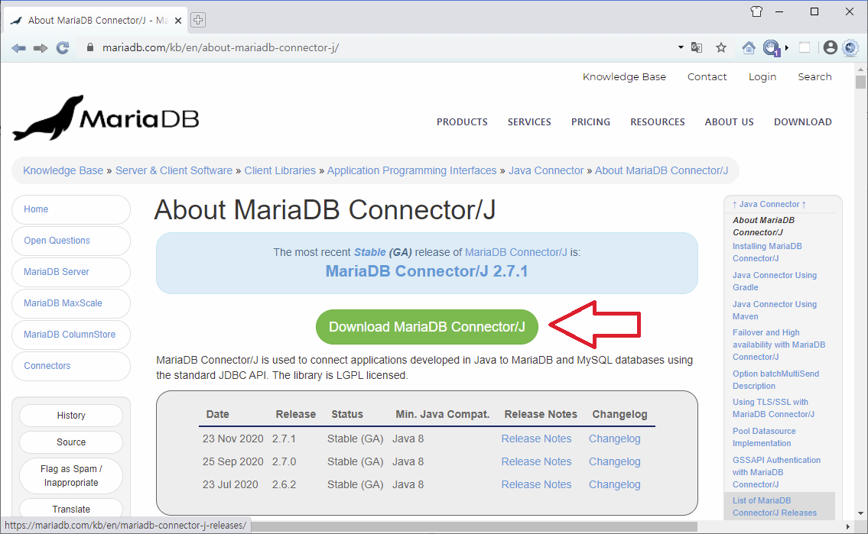Open the blocker hand extension icon

click(771, 48)
